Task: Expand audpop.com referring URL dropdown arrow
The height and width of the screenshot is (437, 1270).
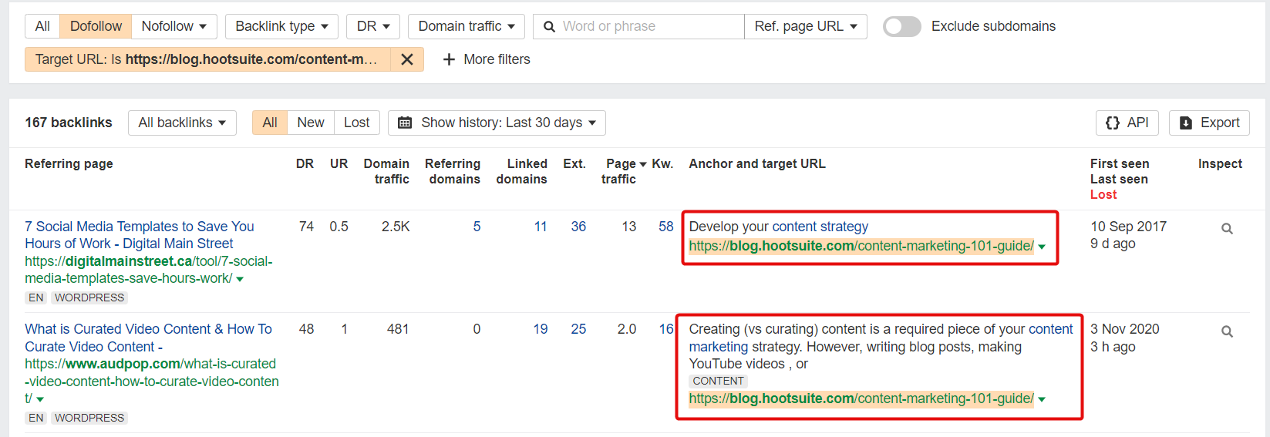Action: pyautogui.click(x=40, y=399)
